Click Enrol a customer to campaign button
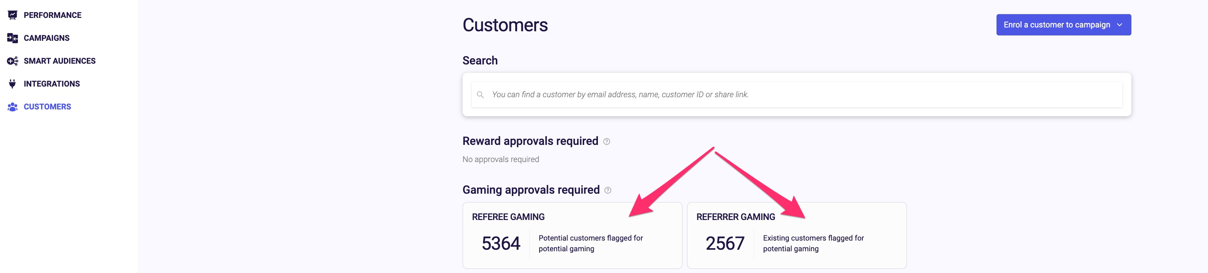Screen dimensions: 1208x273 click(x=1064, y=25)
